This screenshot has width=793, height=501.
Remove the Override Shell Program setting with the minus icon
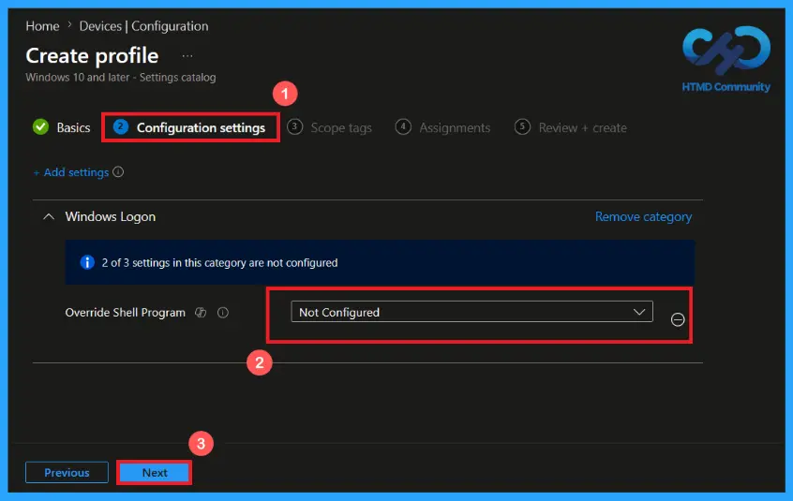tap(678, 319)
